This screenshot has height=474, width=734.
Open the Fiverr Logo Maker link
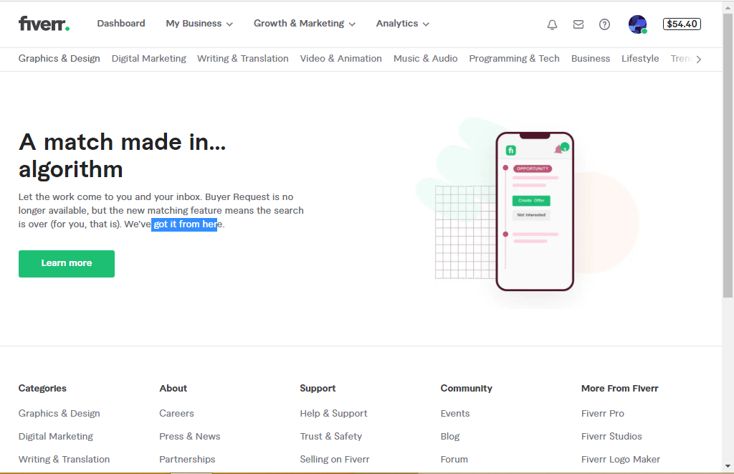click(x=621, y=460)
